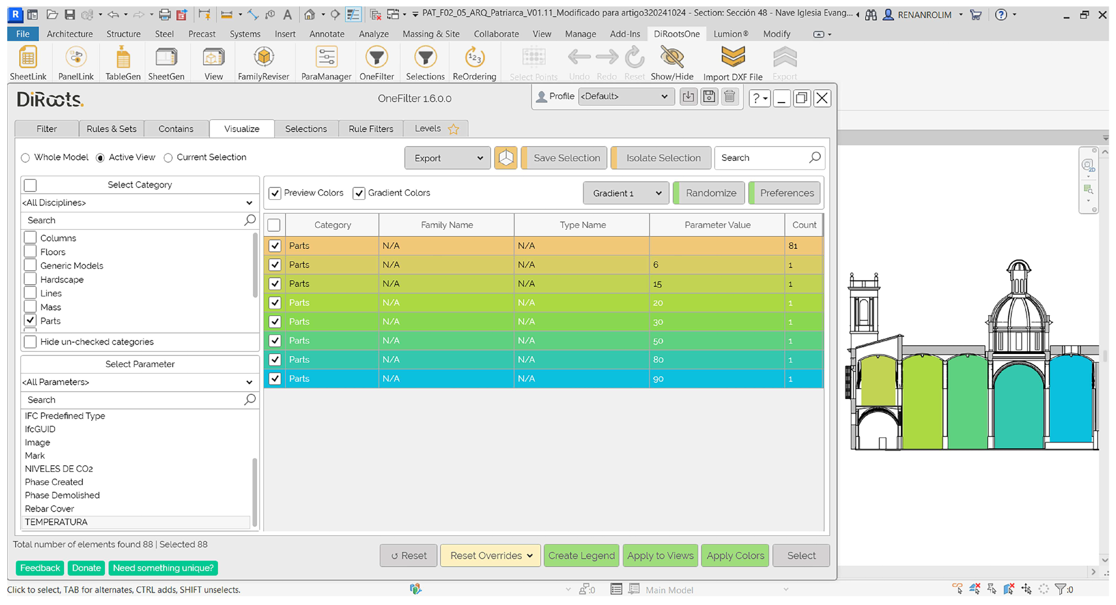Viewport: 1116px width, 605px height.
Task: Check the Generic Models category
Action: (x=30, y=265)
